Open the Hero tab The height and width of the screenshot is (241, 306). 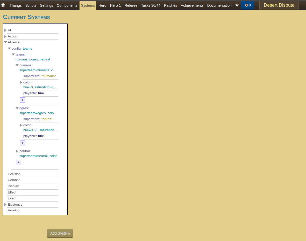102,5
